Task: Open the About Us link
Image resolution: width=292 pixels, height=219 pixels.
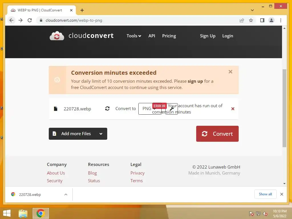Action: [56, 173]
